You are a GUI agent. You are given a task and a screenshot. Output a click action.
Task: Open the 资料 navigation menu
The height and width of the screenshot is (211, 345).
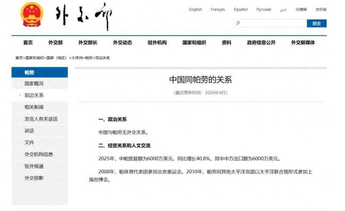(x=227, y=42)
